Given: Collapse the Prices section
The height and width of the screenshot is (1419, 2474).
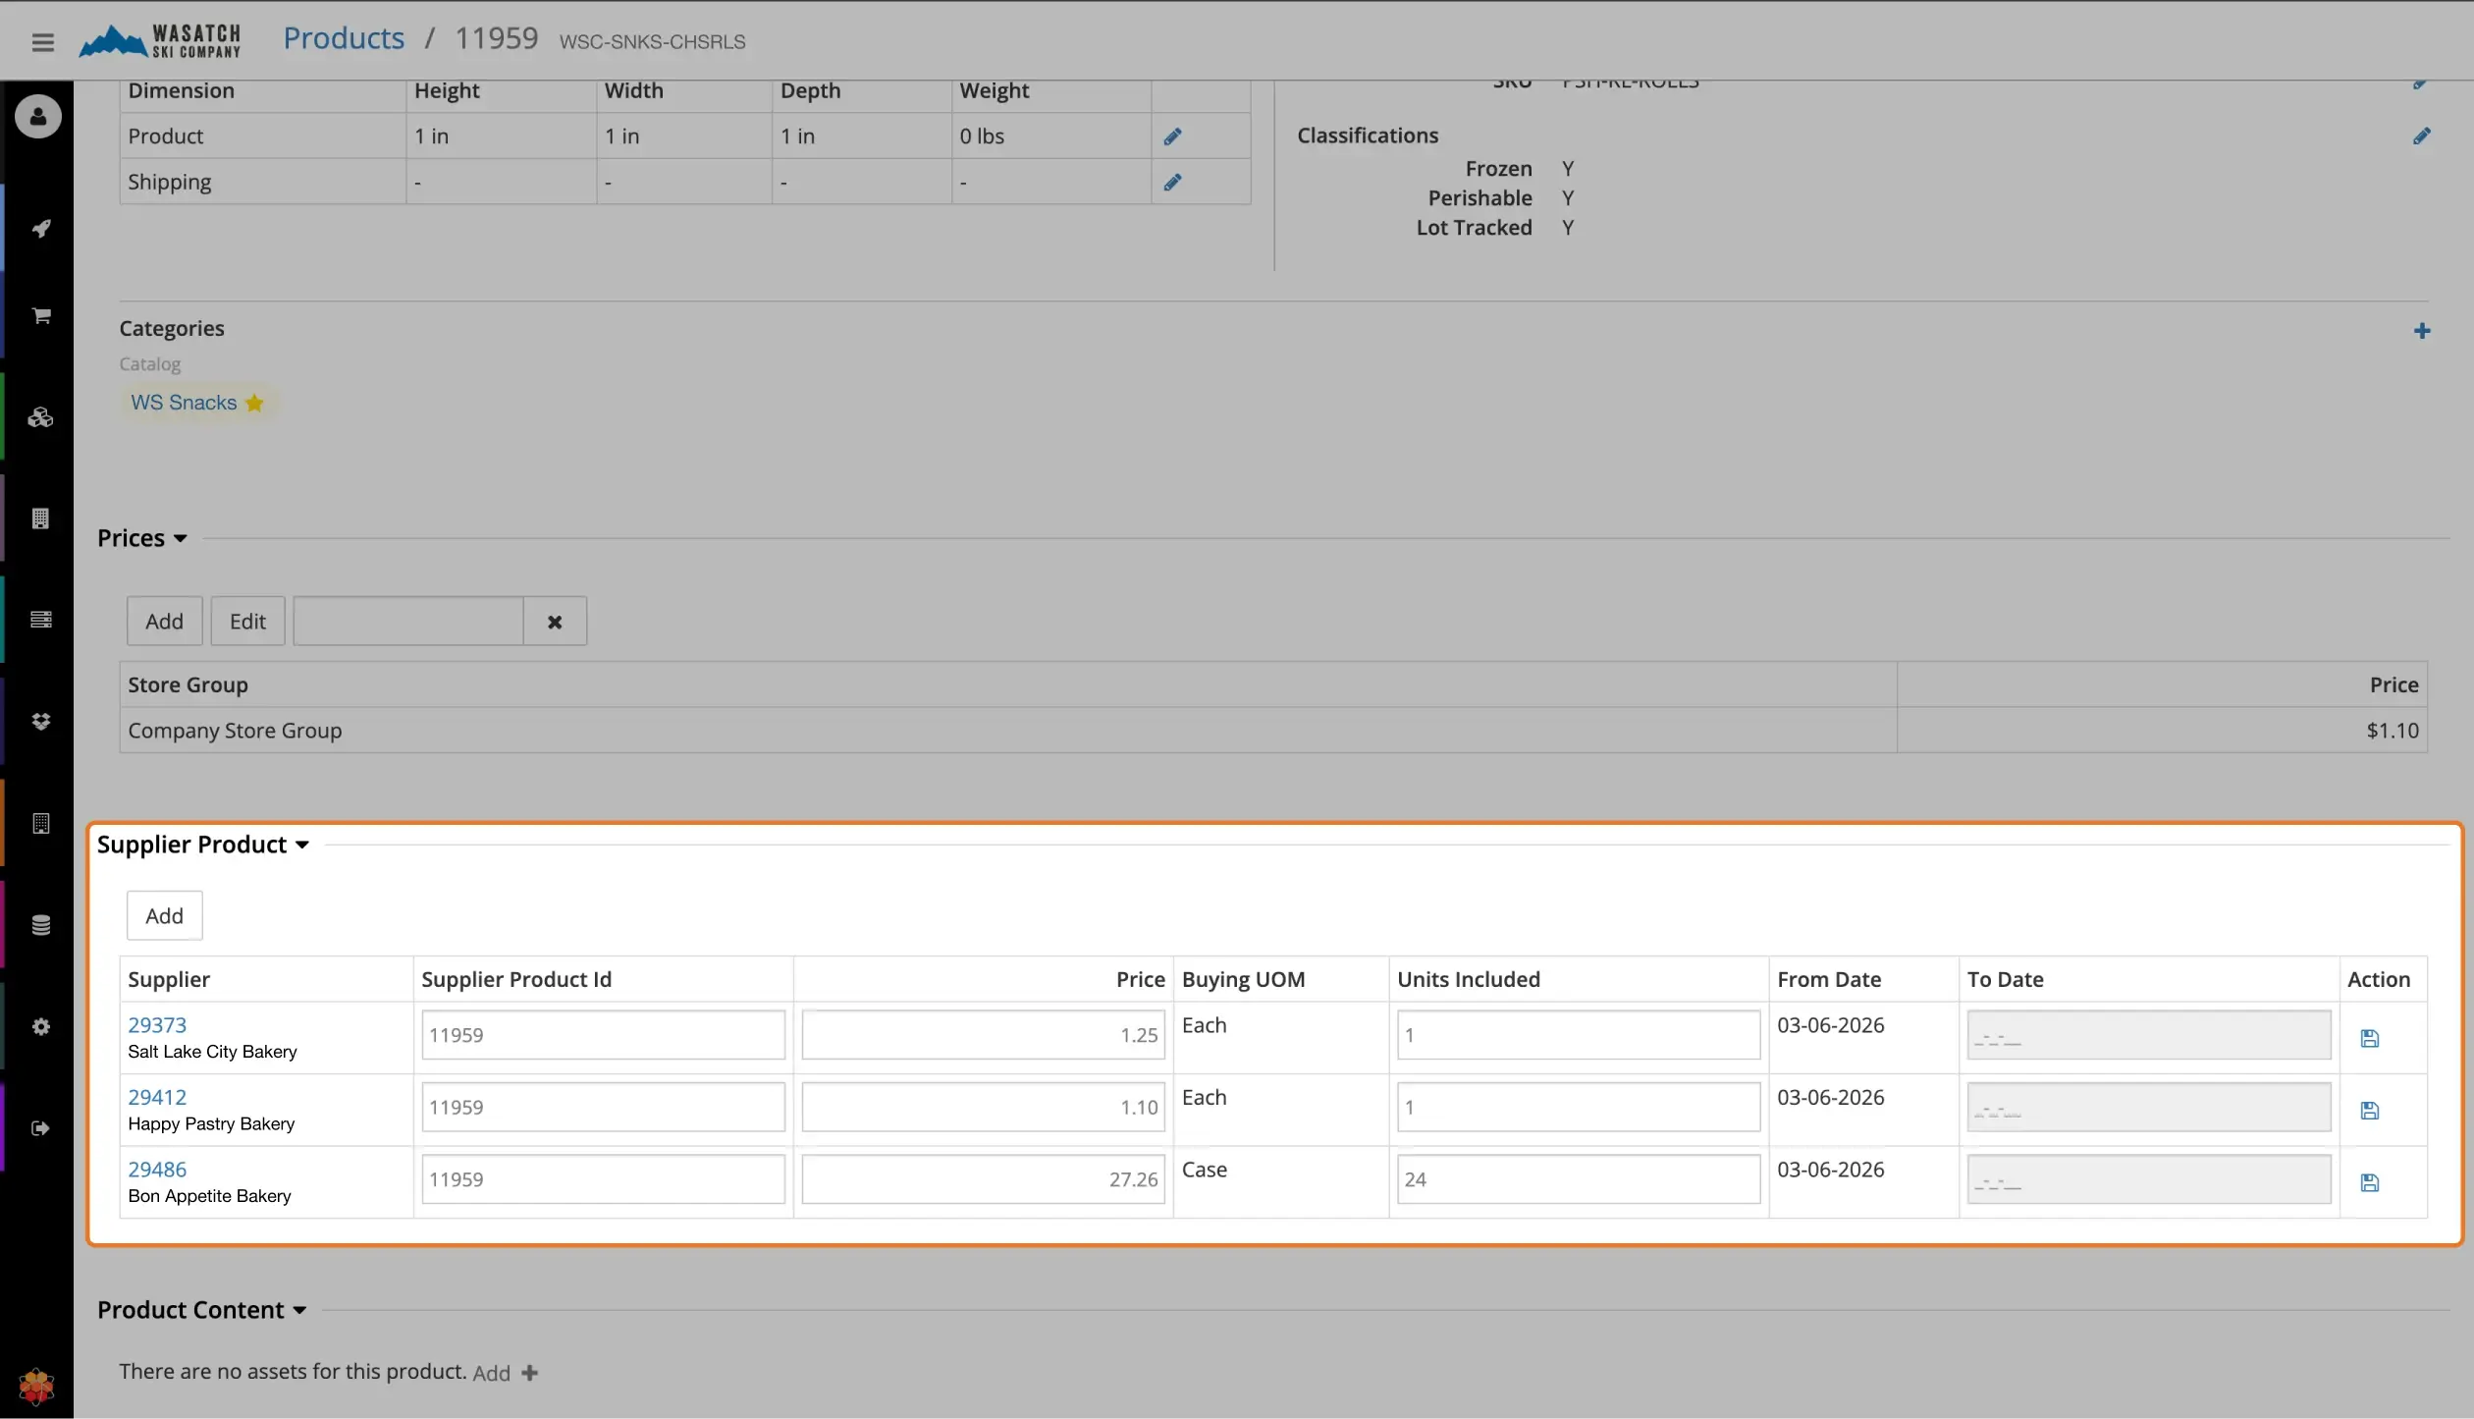Looking at the screenshot, I should [x=142, y=538].
